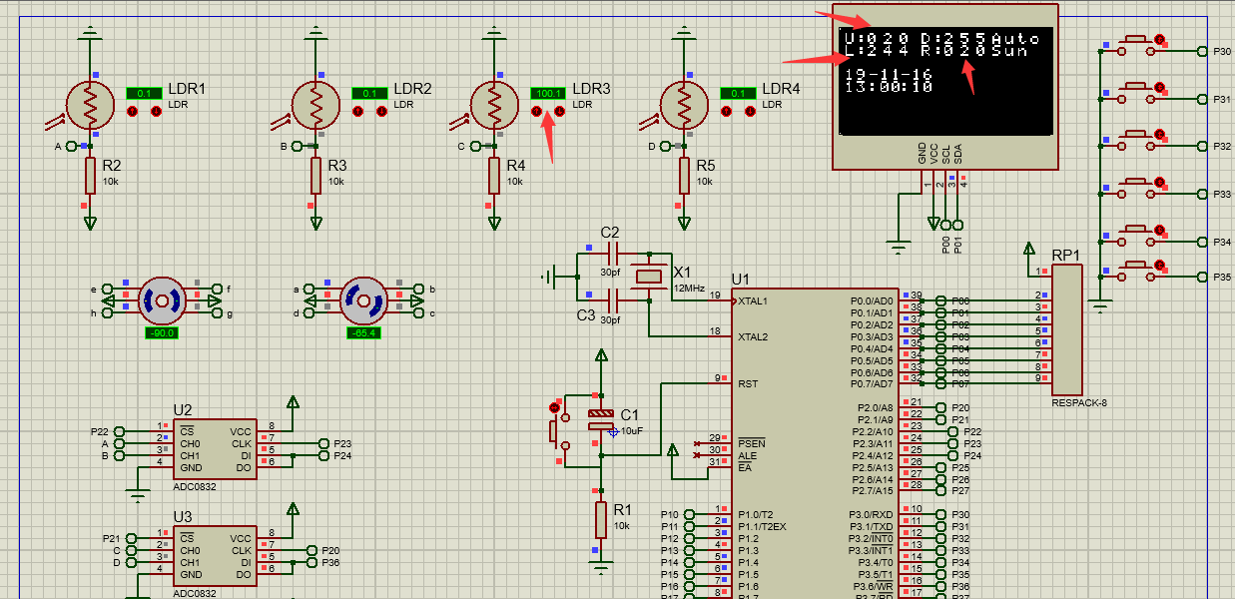
Task: Toggle the latch dot on P34 push button
Action: coord(1159,232)
